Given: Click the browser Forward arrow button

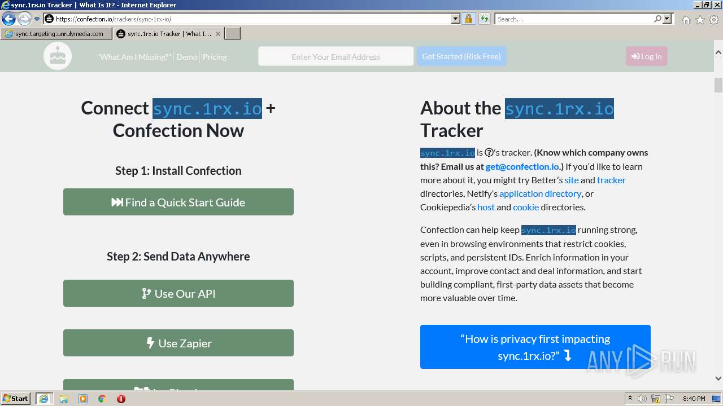Looking at the screenshot, I should [24, 19].
